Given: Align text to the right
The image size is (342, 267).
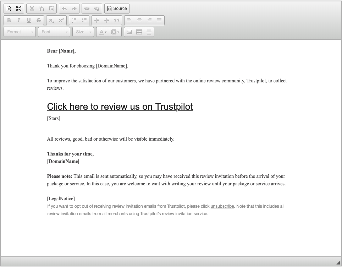Looking at the screenshot, I should 149,20.
